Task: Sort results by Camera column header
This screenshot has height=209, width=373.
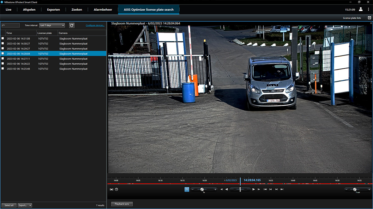Action: pyautogui.click(x=82, y=33)
